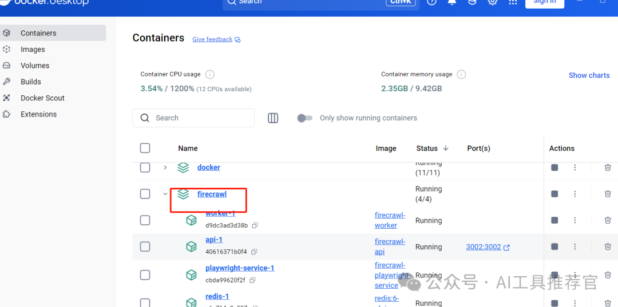This screenshot has width=618, height=307.
Task: Click the docker stack layers icon
Action: 183,167
